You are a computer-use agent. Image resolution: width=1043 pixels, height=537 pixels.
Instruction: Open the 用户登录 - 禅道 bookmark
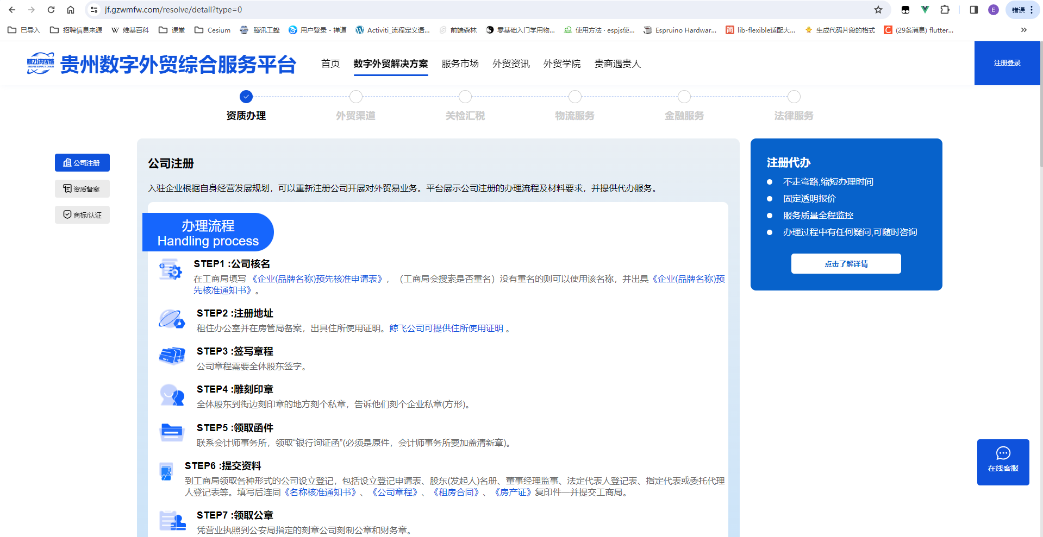[x=317, y=30]
